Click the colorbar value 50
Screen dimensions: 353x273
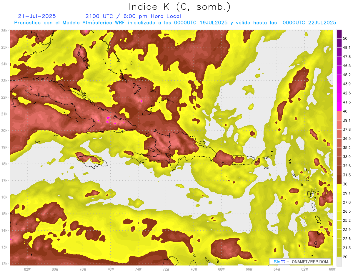click(x=345, y=38)
